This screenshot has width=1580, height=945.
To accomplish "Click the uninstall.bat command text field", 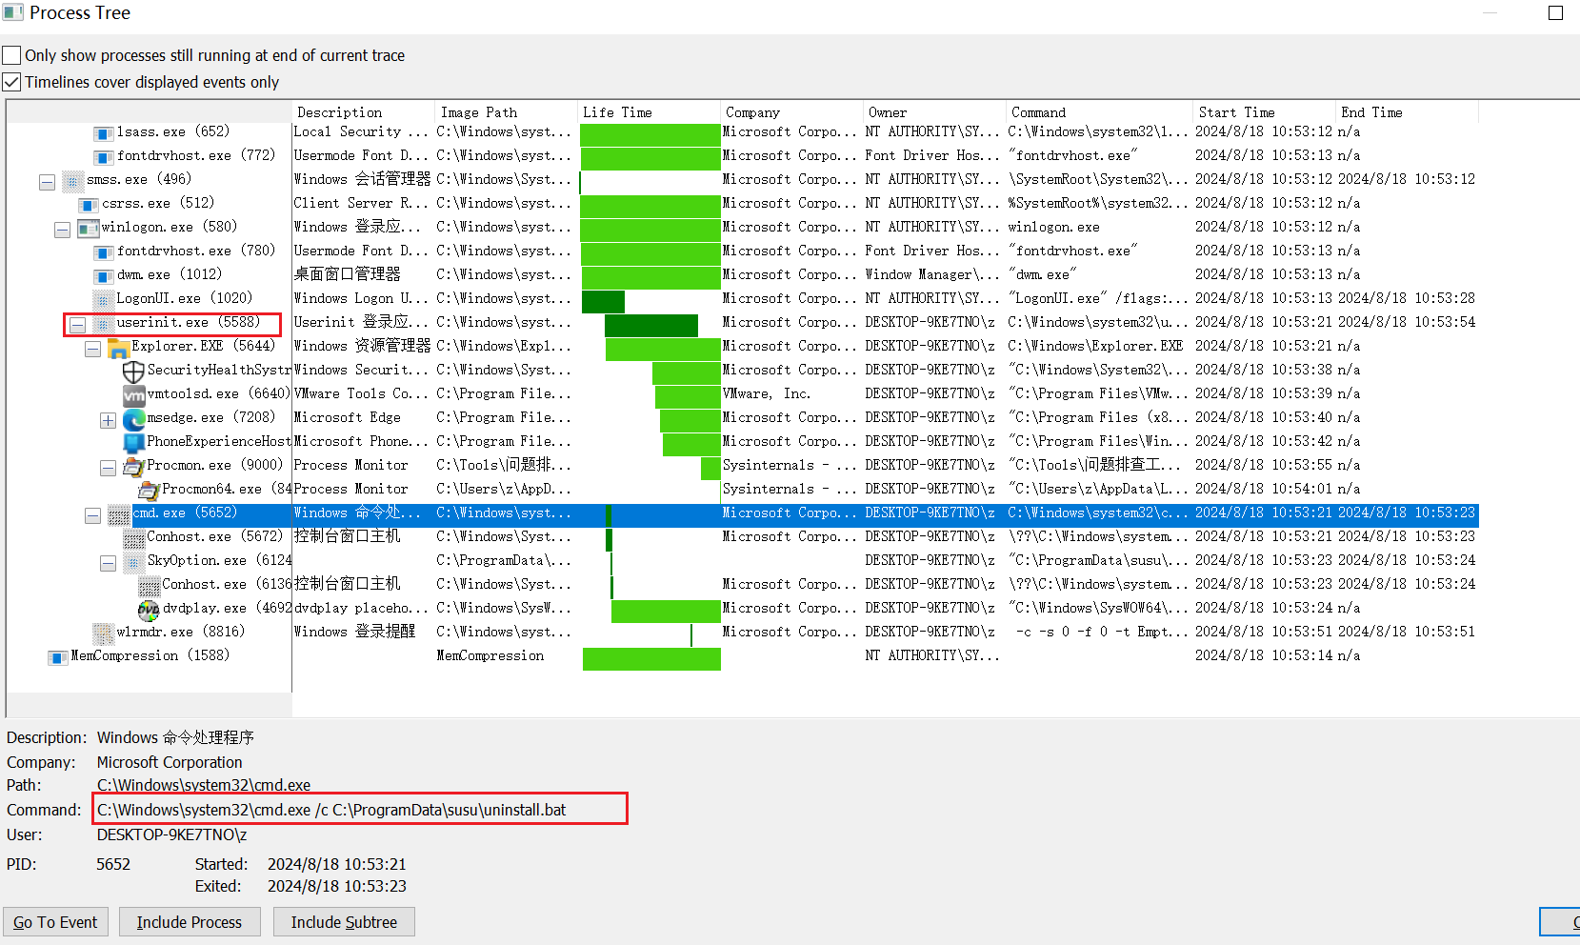I will coord(361,810).
